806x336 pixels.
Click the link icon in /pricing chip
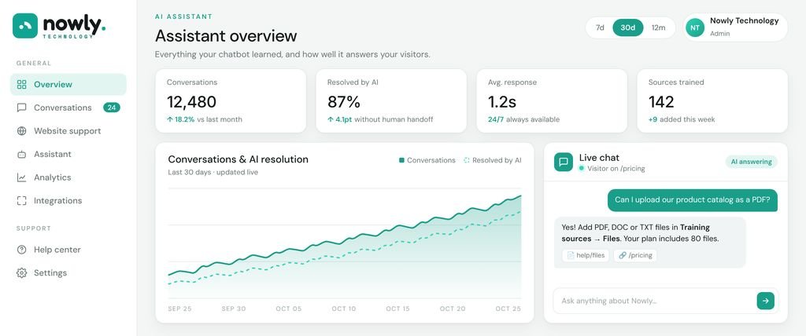pyautogui.click(x=623, y=255)
